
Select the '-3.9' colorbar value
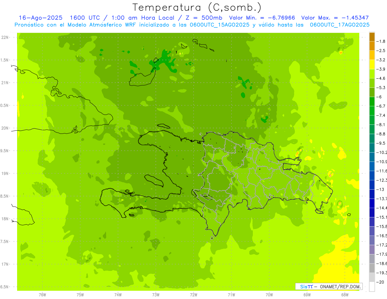click(x=382, y=69)
